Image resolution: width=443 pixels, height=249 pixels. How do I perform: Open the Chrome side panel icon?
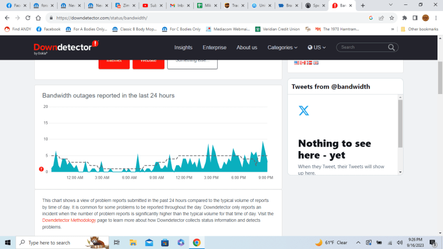[x=415, y=18]
